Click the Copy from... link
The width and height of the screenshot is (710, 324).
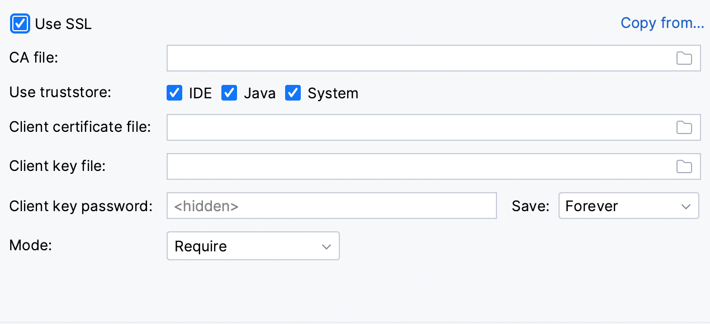click(662, 23)
